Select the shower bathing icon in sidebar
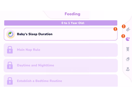Screen dimensions: 132x99 point(128,59)
